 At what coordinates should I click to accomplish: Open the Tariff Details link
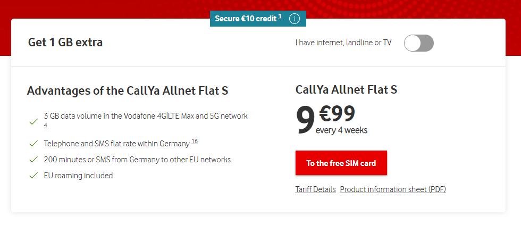(315, 189)
